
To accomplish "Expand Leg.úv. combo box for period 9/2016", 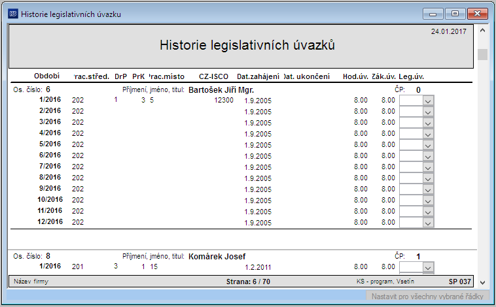I will tap(428, 189).
